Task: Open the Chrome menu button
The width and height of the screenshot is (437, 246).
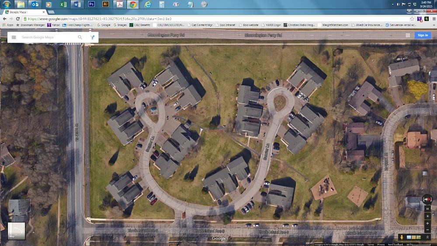Action: [x=434, y=19]
